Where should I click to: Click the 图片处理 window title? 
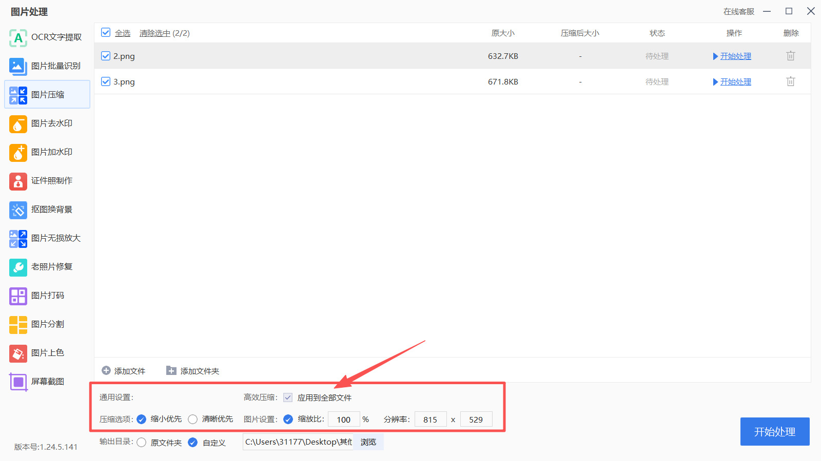tap(29, 12)
